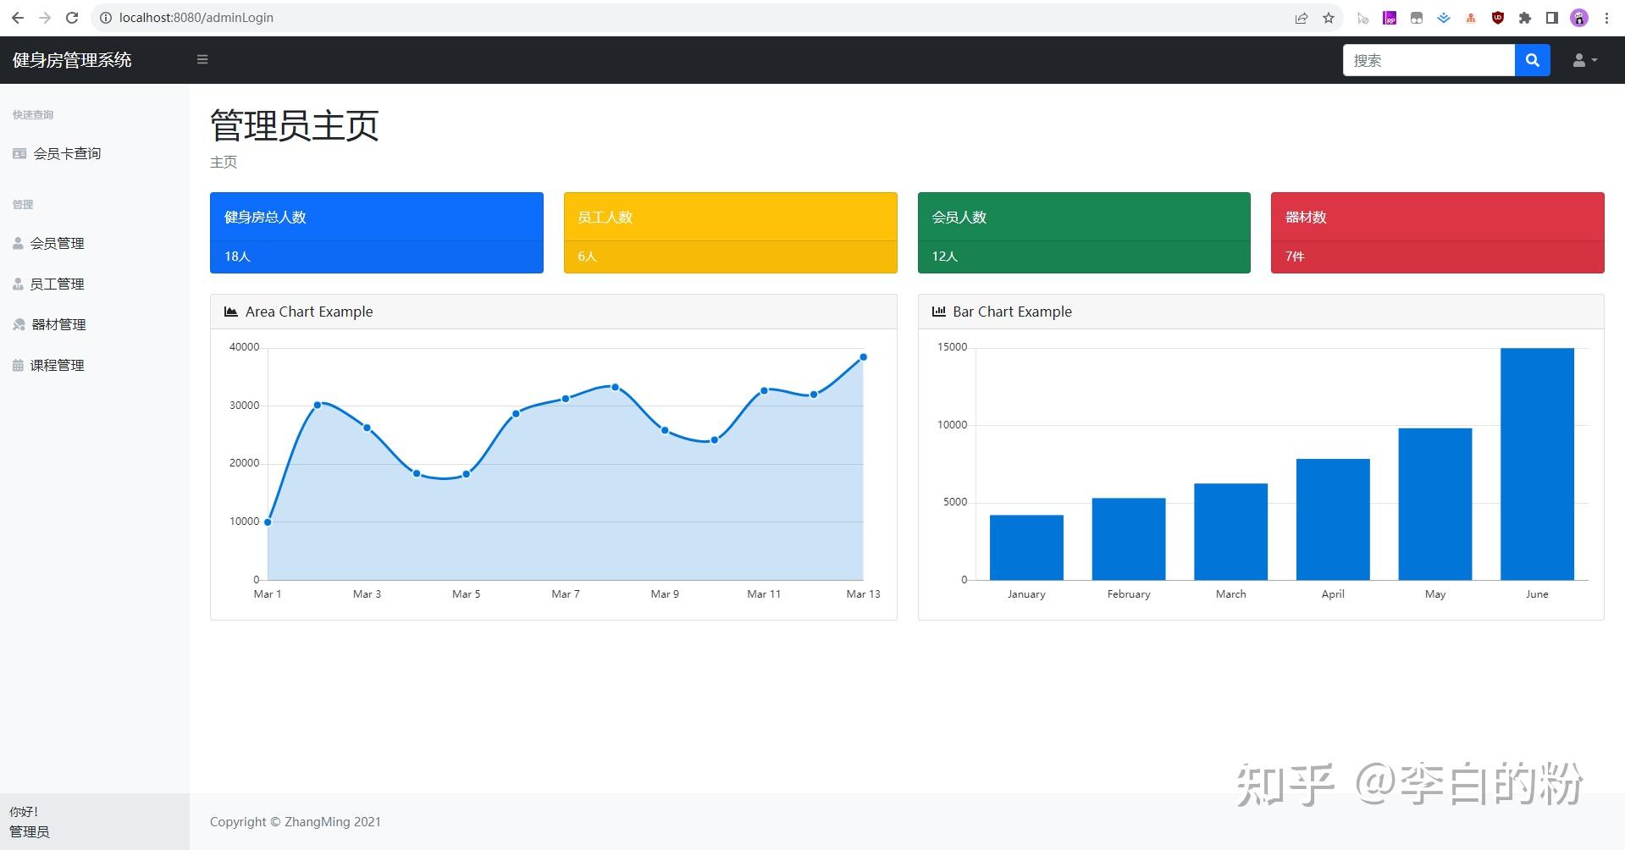Click the share page icon in address bar
1625x850 pixels.
tap(1302, 18)
